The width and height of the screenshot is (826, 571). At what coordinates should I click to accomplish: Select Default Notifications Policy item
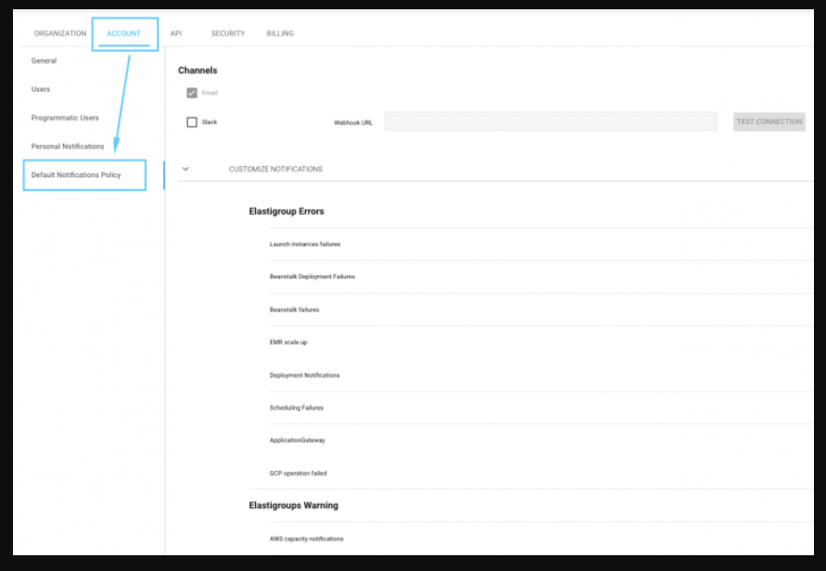tap(76, 175)
